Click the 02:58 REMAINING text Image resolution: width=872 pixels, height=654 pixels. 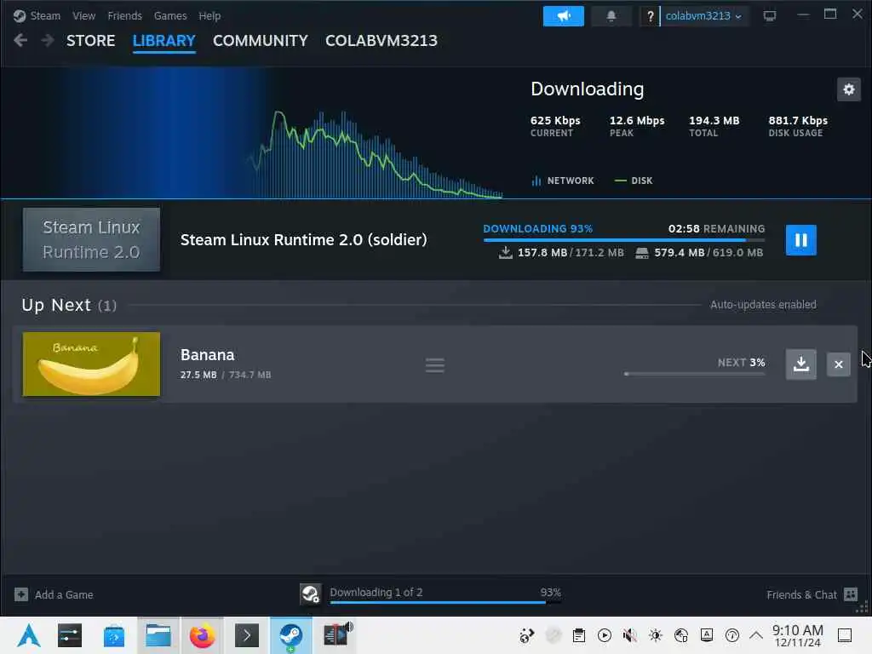click(716, 228)
